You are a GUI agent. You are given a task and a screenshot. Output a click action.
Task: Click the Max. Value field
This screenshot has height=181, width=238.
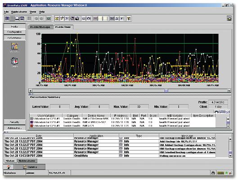[139, 106]
